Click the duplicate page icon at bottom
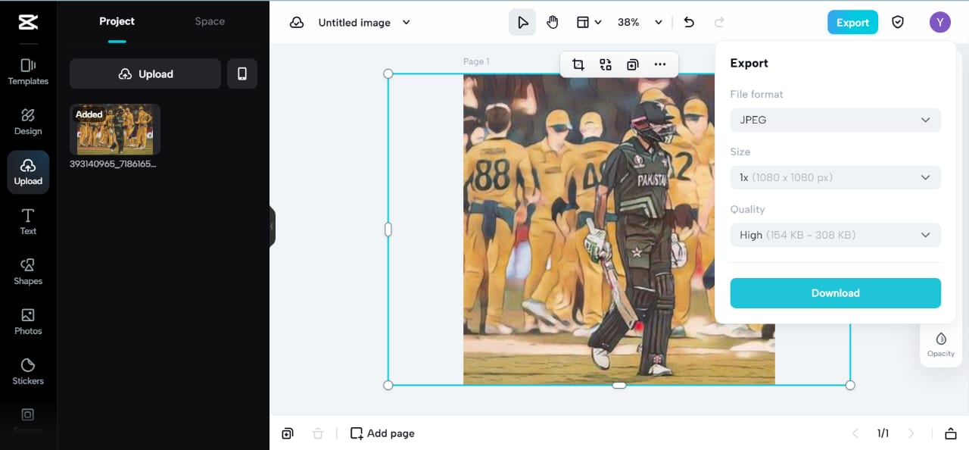The width and height of the screenshot is (969, 450). (x=288, y=433)
